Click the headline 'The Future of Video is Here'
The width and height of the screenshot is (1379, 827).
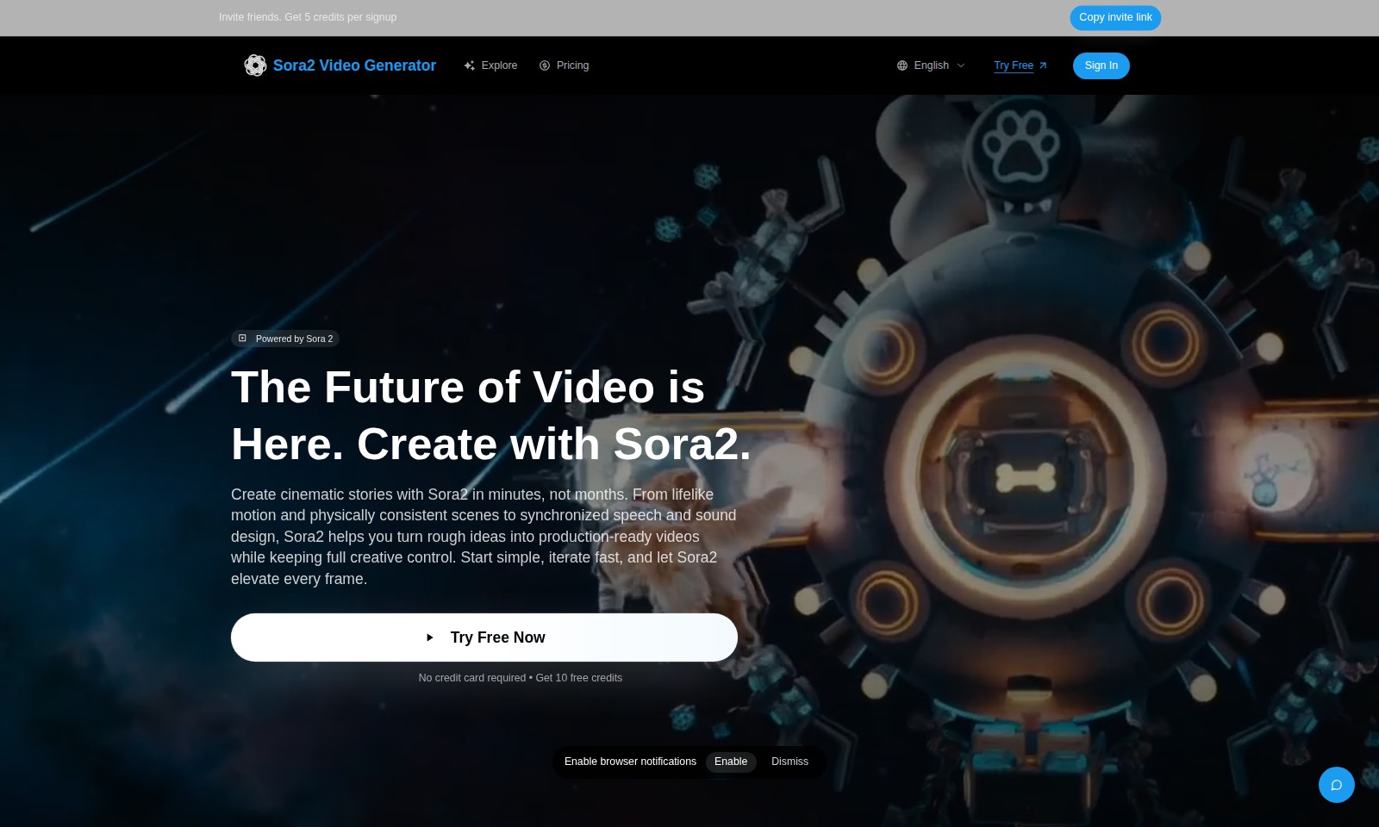[x=491, y=415]
